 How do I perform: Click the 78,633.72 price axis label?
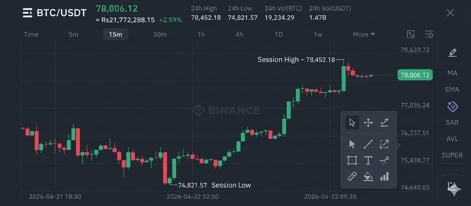click(415, 50)
